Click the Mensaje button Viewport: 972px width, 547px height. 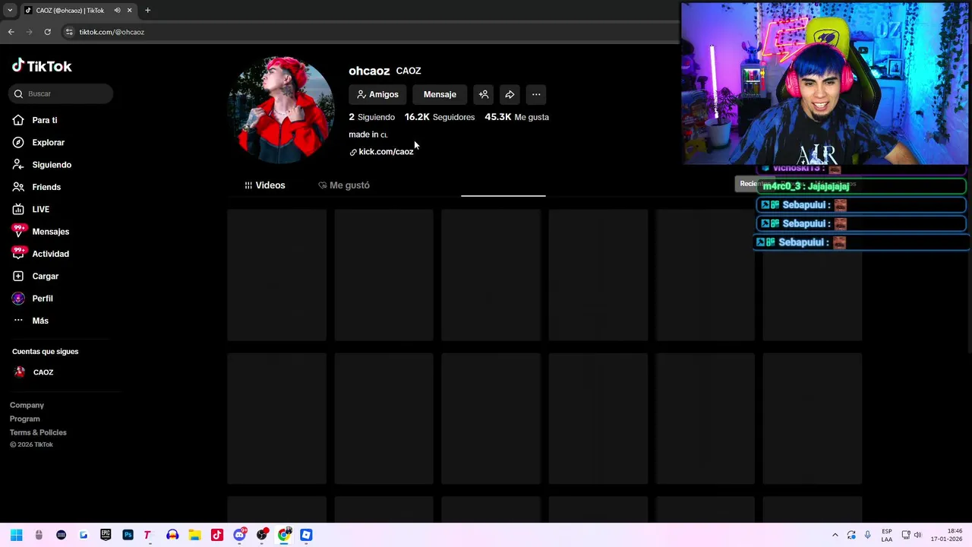[x=440, y=94]
